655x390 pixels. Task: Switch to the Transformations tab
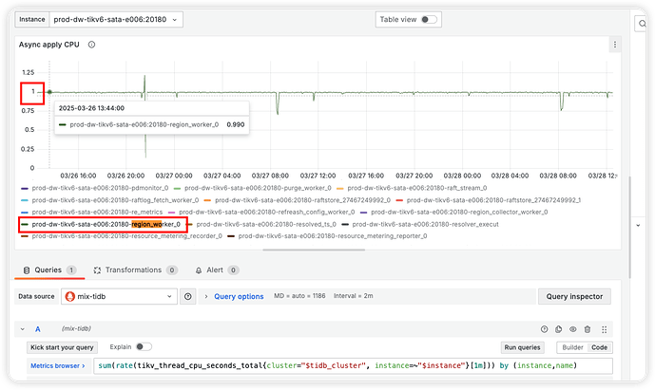pyautogui.click(x=140, y=270)
